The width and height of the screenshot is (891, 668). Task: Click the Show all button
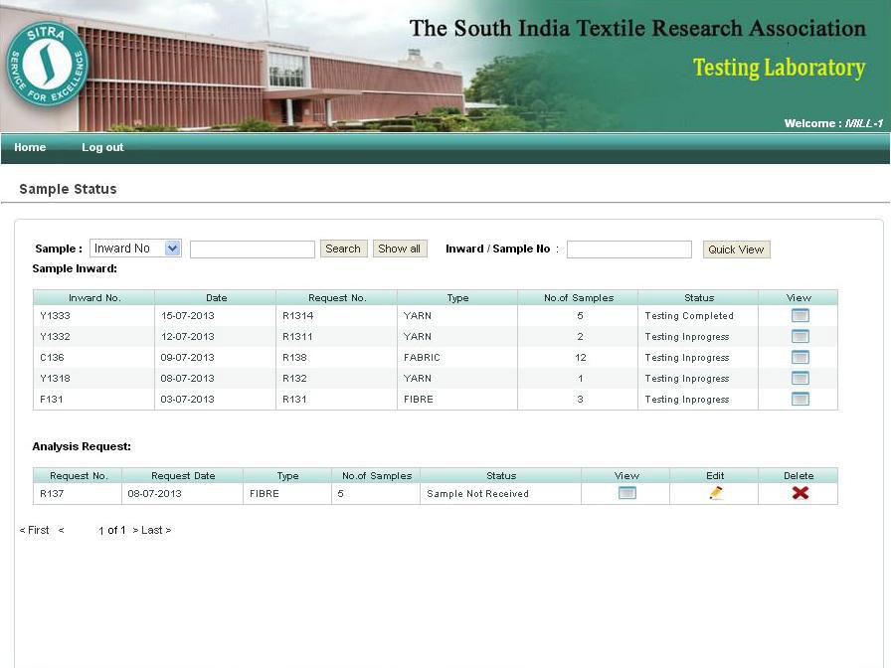[400, 249]
